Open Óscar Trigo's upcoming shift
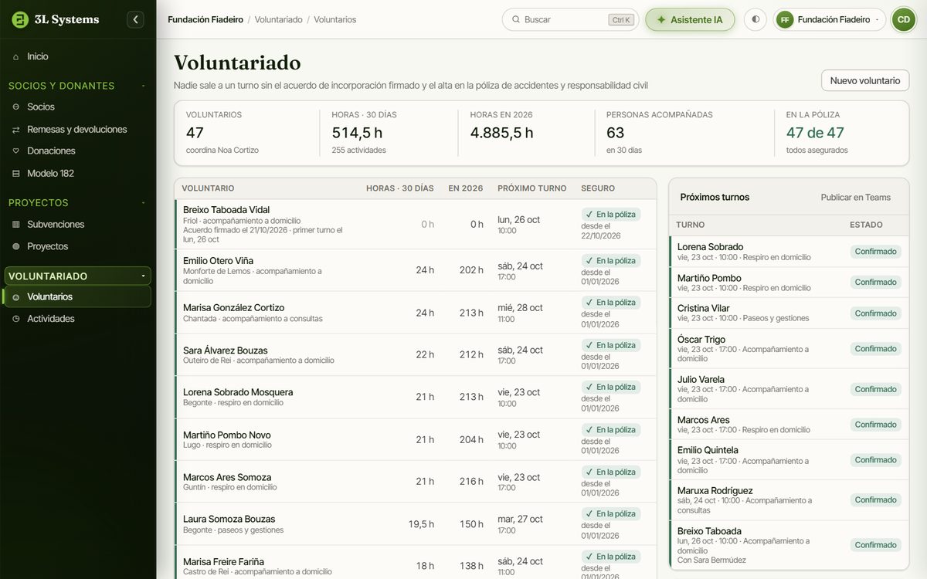The width and height of the screenshot is (927, 579). click(x=789, y=349)
